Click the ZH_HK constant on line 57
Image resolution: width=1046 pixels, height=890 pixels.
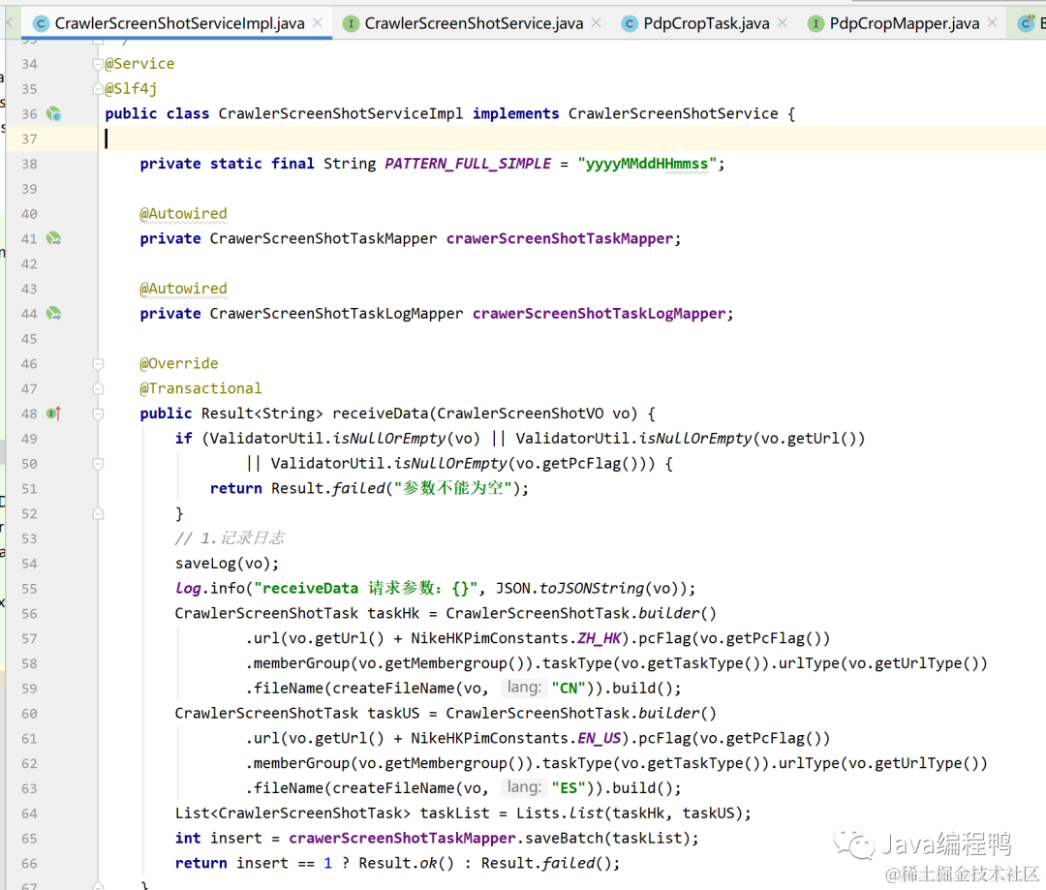point(600,638)
